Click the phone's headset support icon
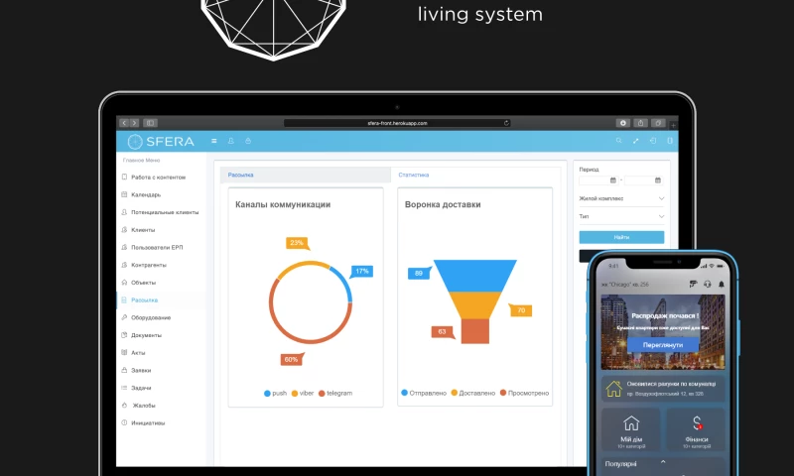The height and width of the screenshot is (476, 794). tap(708, 285)
